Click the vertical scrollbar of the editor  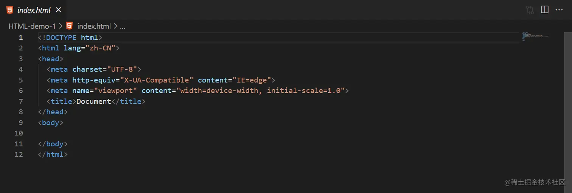568,112
